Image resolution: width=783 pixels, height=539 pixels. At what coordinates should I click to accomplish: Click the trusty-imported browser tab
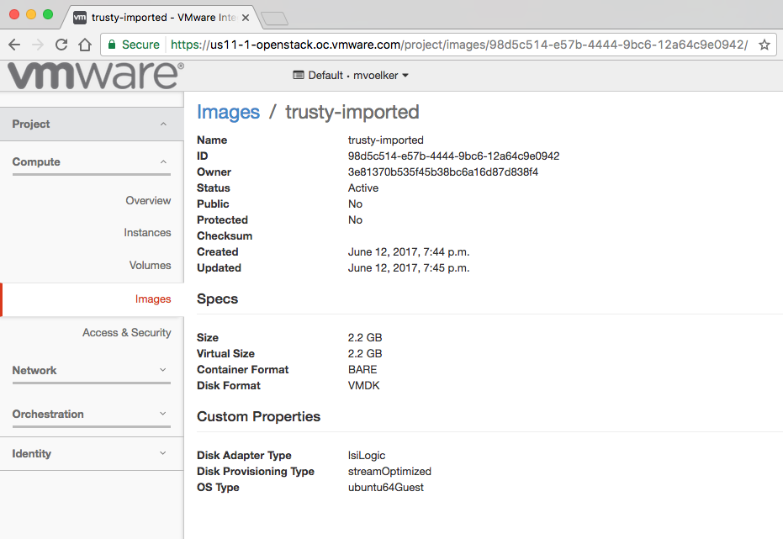pos(161,18)
